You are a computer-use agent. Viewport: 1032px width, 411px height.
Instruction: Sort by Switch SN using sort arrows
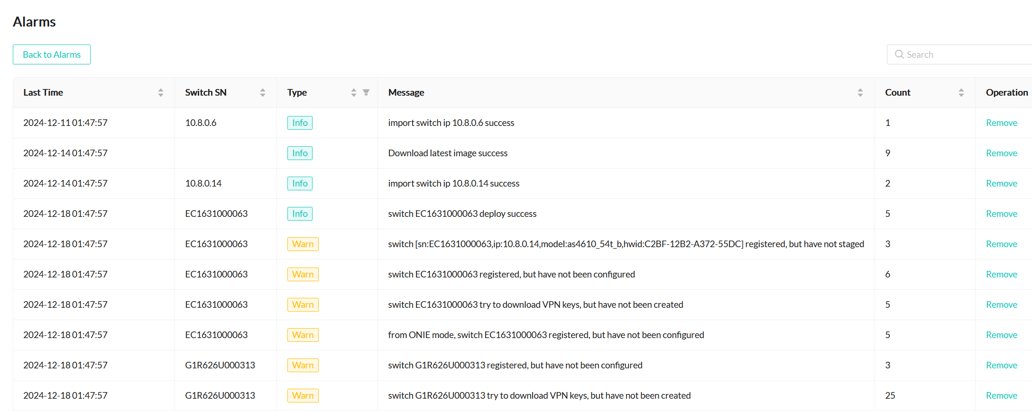[263, 93]
